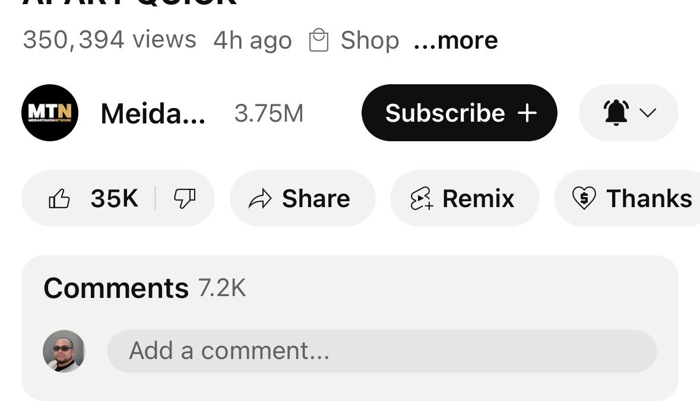
Task: Open Meida... channel name link
Action: click(x=153, y=114)
